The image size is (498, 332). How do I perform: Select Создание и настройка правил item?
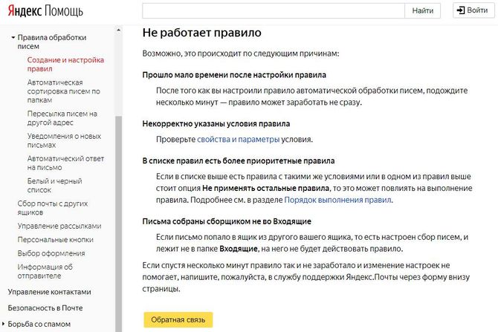65,64
